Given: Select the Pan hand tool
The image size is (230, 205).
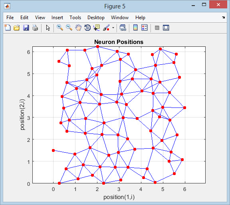Looking at the screenshot, I should (x=78, y=28).
